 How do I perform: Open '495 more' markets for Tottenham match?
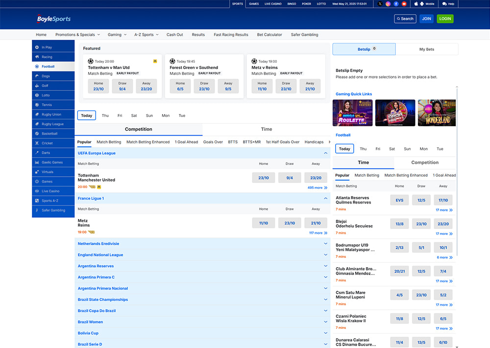click(317, 188)
